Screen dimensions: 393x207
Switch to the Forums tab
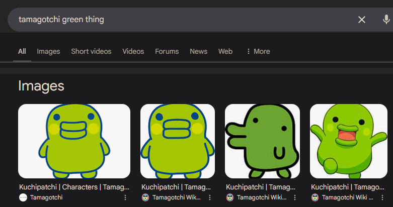[x=167, y=51]
